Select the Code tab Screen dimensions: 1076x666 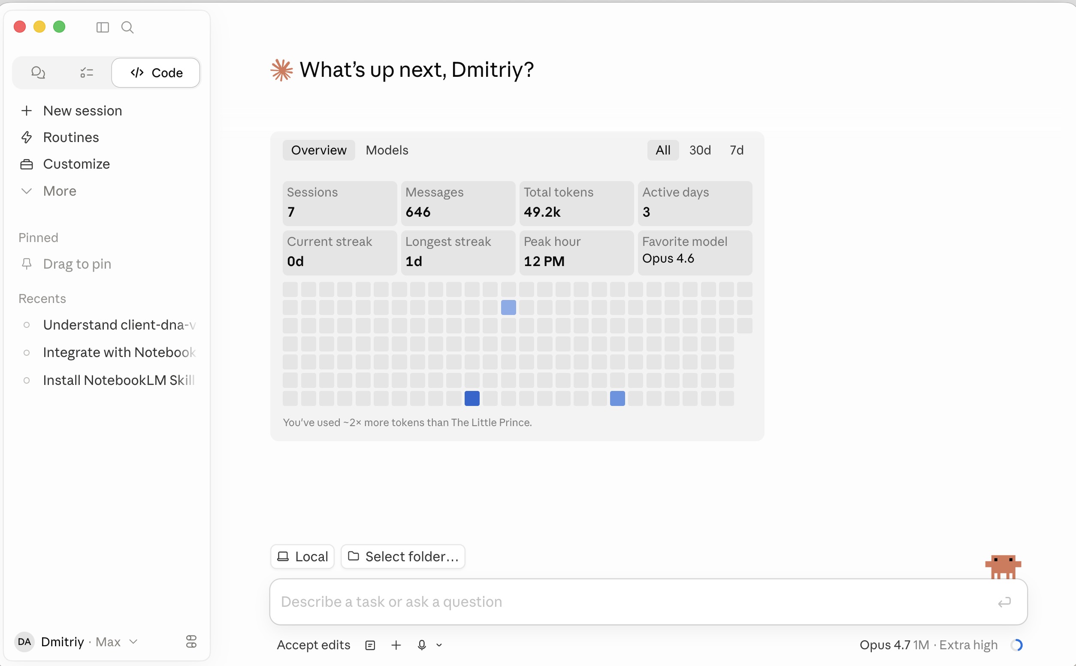[156, 73]
